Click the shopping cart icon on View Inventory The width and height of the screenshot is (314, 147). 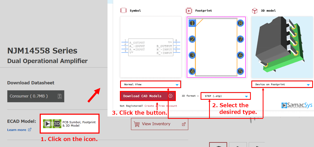(x=137, y=124)
